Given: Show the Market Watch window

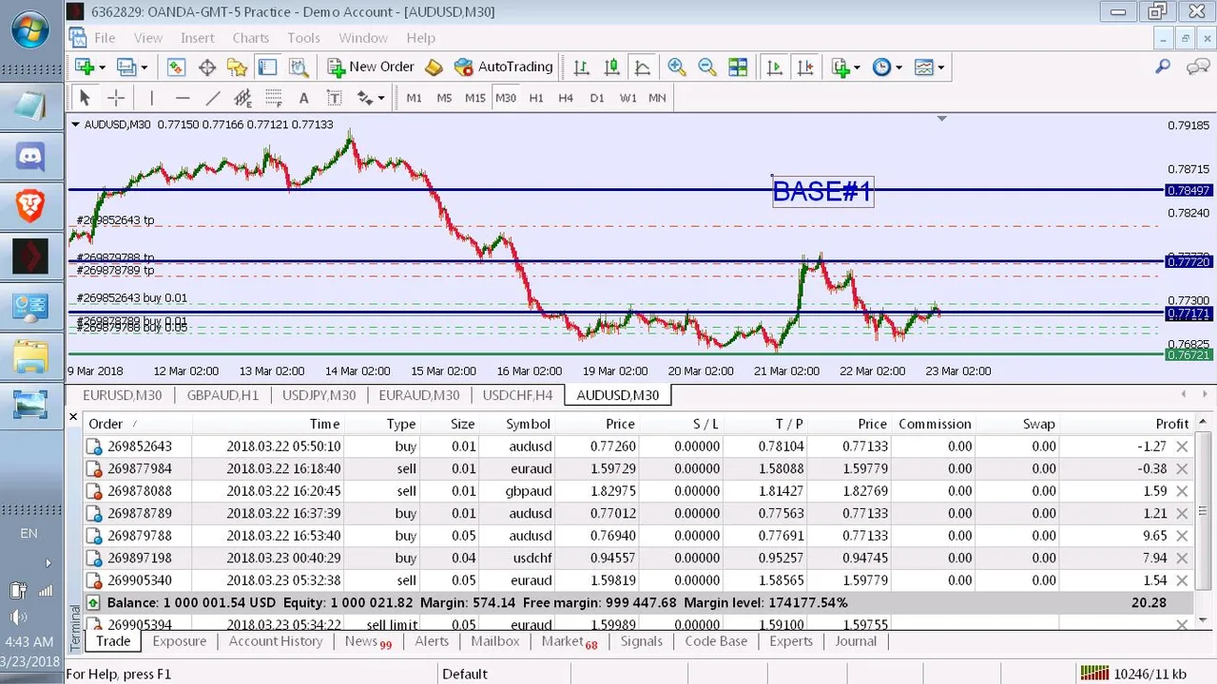Looking at the screenshot, I should pyautogui.click(x=176, y=66).
